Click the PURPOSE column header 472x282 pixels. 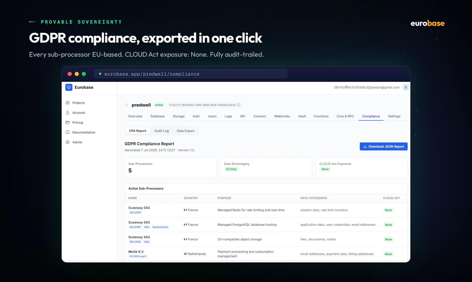[x=224, y=198]
